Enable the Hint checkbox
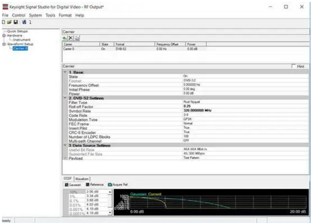The height and width of the screenshot is (223, 311). 293,66
